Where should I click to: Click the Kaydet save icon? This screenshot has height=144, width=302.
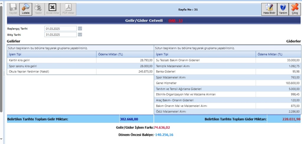click(13, 7)
